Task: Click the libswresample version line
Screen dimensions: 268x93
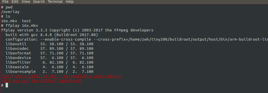Action: point(50,72)
